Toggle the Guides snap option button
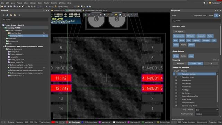Viewport: 222px width, 125px height. [183, 56]
